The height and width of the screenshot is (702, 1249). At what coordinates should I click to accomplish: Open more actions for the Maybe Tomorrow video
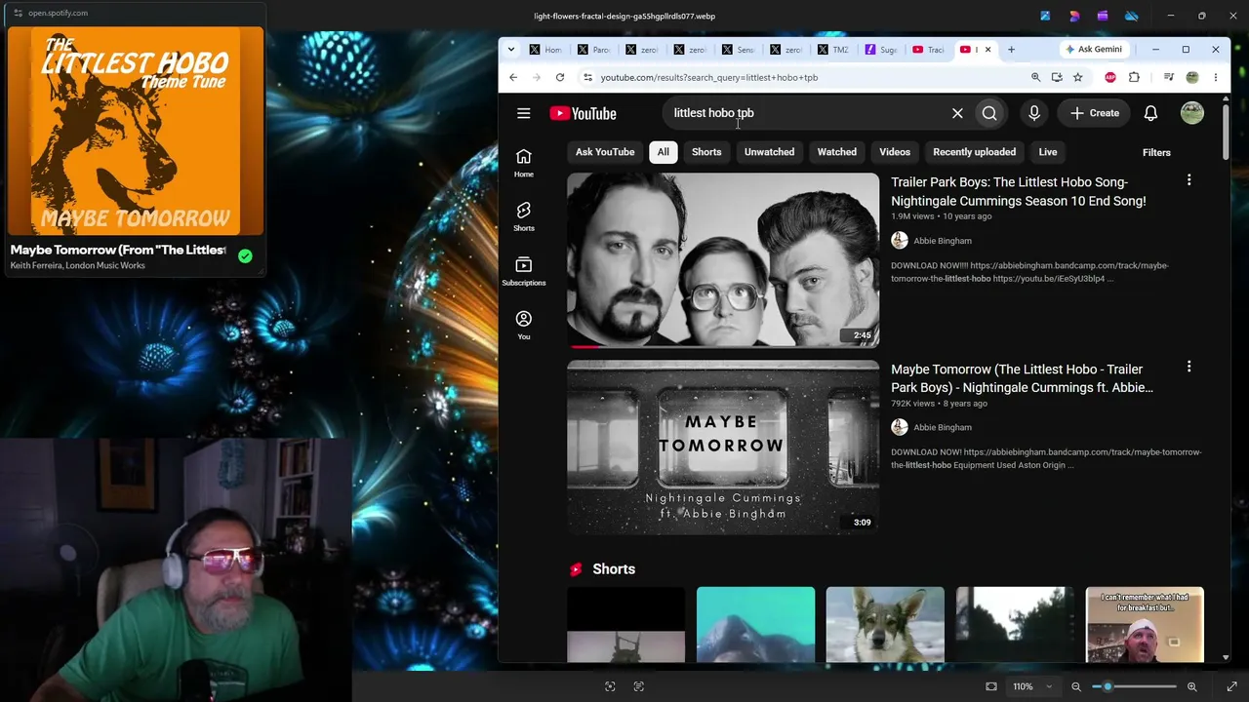1189,367
